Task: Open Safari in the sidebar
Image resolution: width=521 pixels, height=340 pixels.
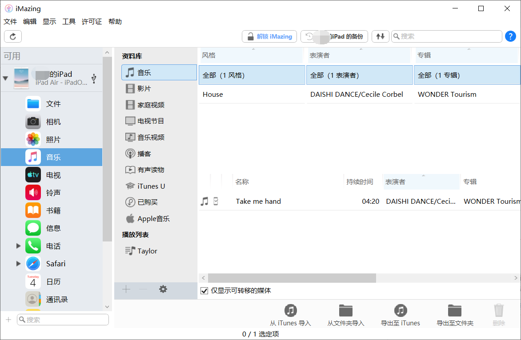Action: (52, 264)
